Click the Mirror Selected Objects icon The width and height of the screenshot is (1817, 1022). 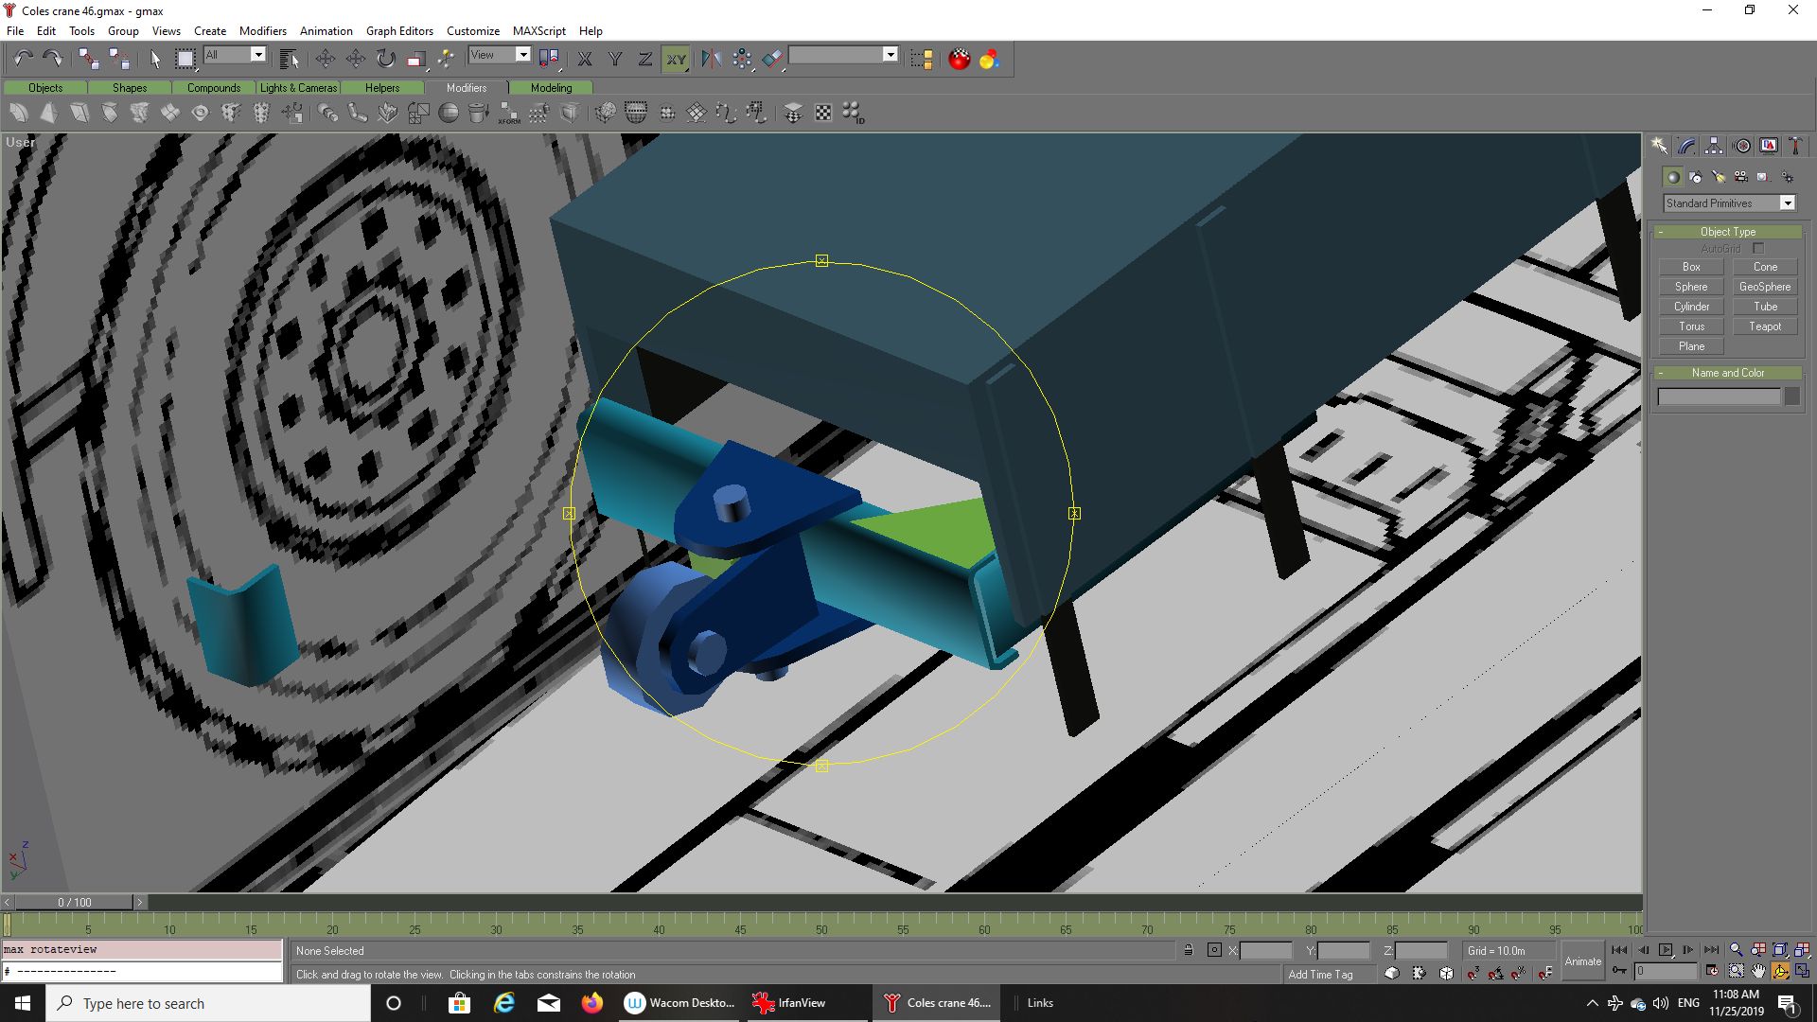[712, 59]
